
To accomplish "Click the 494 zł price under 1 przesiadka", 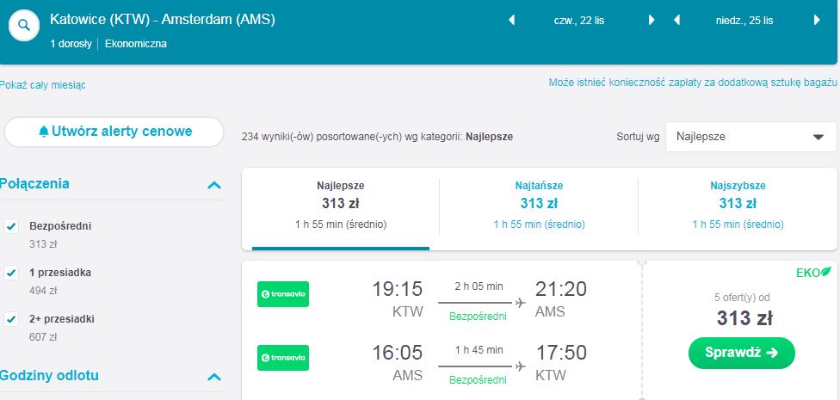I will (43, 291).
